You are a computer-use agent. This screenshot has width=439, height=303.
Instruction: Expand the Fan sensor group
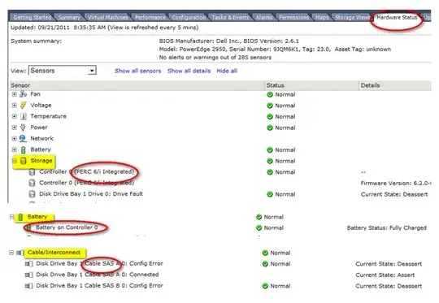[15, 94]
